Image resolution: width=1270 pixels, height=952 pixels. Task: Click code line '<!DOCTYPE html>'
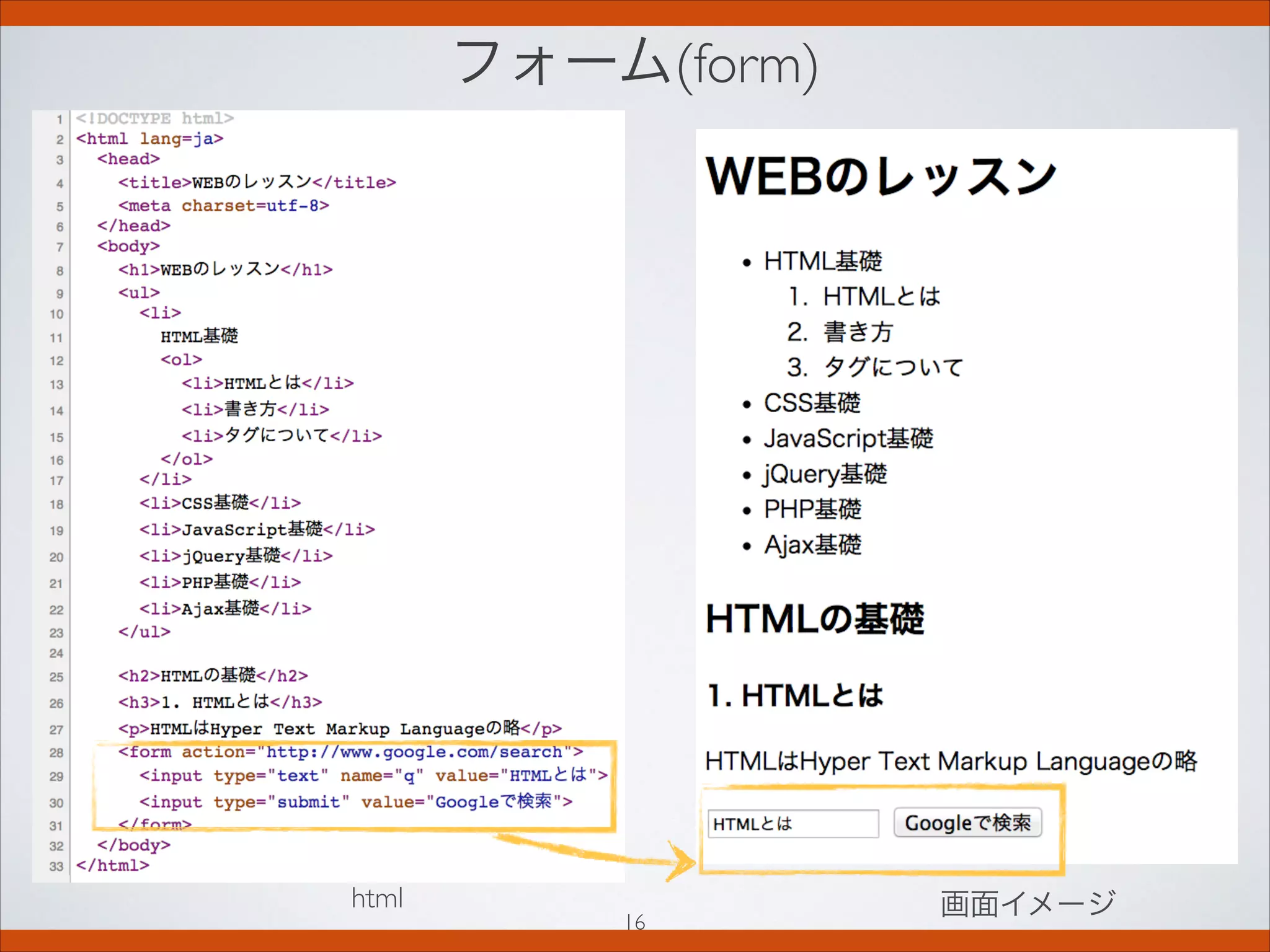[155, 118]
